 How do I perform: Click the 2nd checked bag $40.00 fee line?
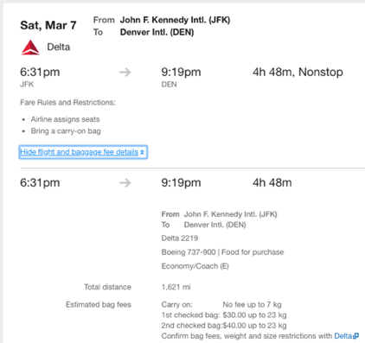(x=224, y=326)
